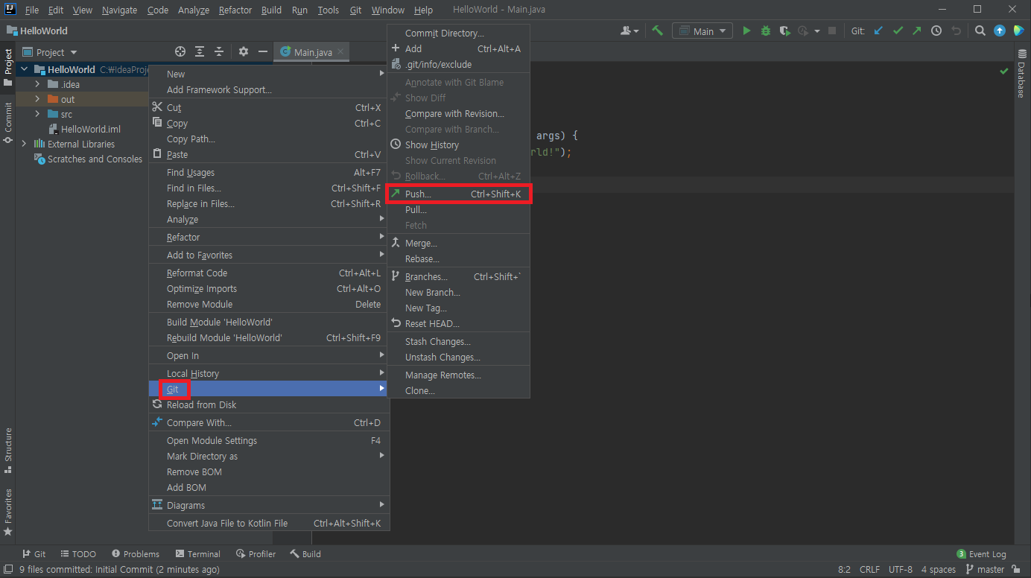Start debugging with the bug icon
This screenshot has height=578, width=1031.
click(x=766, y=31)
